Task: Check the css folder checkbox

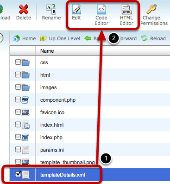Action: pyautogui.click(x=18, y=62)
